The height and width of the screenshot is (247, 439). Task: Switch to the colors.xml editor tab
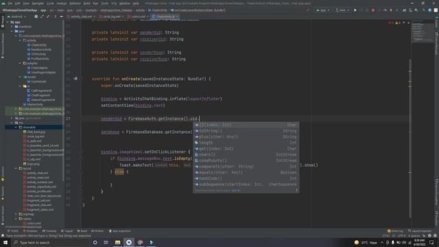[x=138, y=16]
